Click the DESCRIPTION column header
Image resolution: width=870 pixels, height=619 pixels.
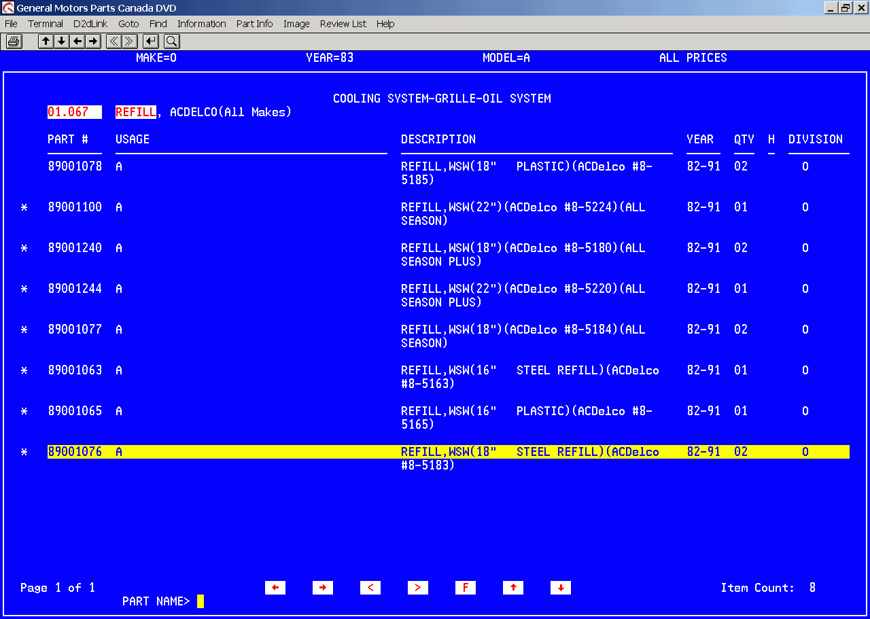[x=438, y=139]
